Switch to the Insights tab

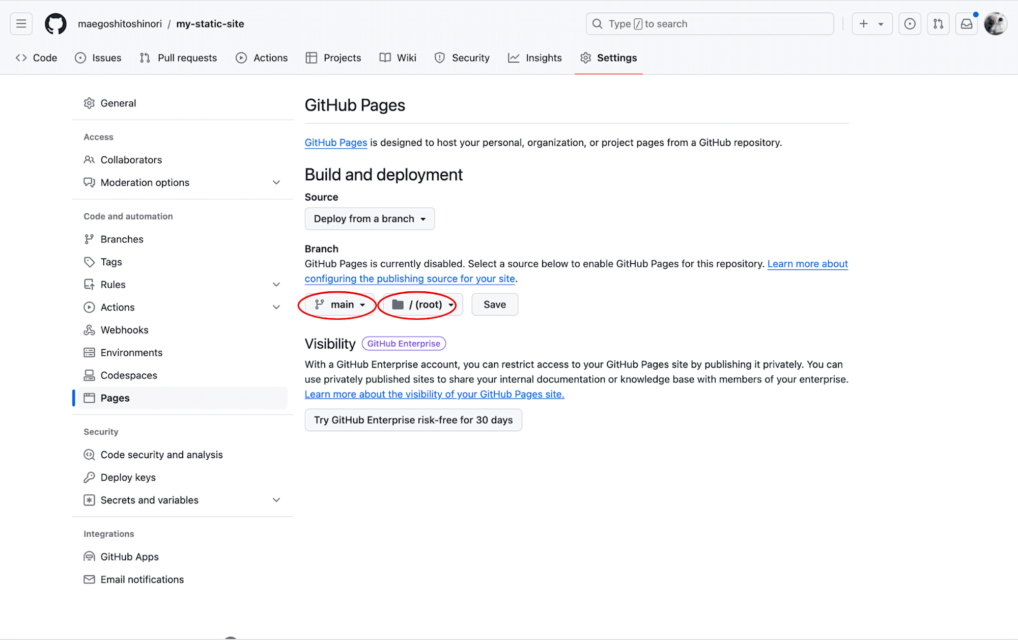pos(535,58)
